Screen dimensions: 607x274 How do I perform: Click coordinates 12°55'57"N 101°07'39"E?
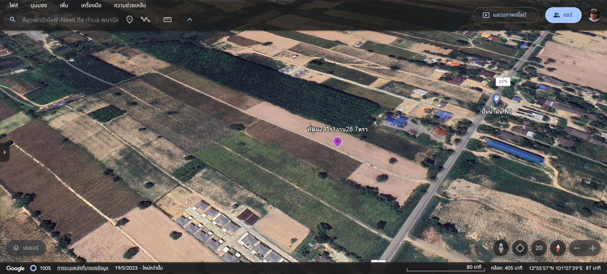tap(555, 268)
